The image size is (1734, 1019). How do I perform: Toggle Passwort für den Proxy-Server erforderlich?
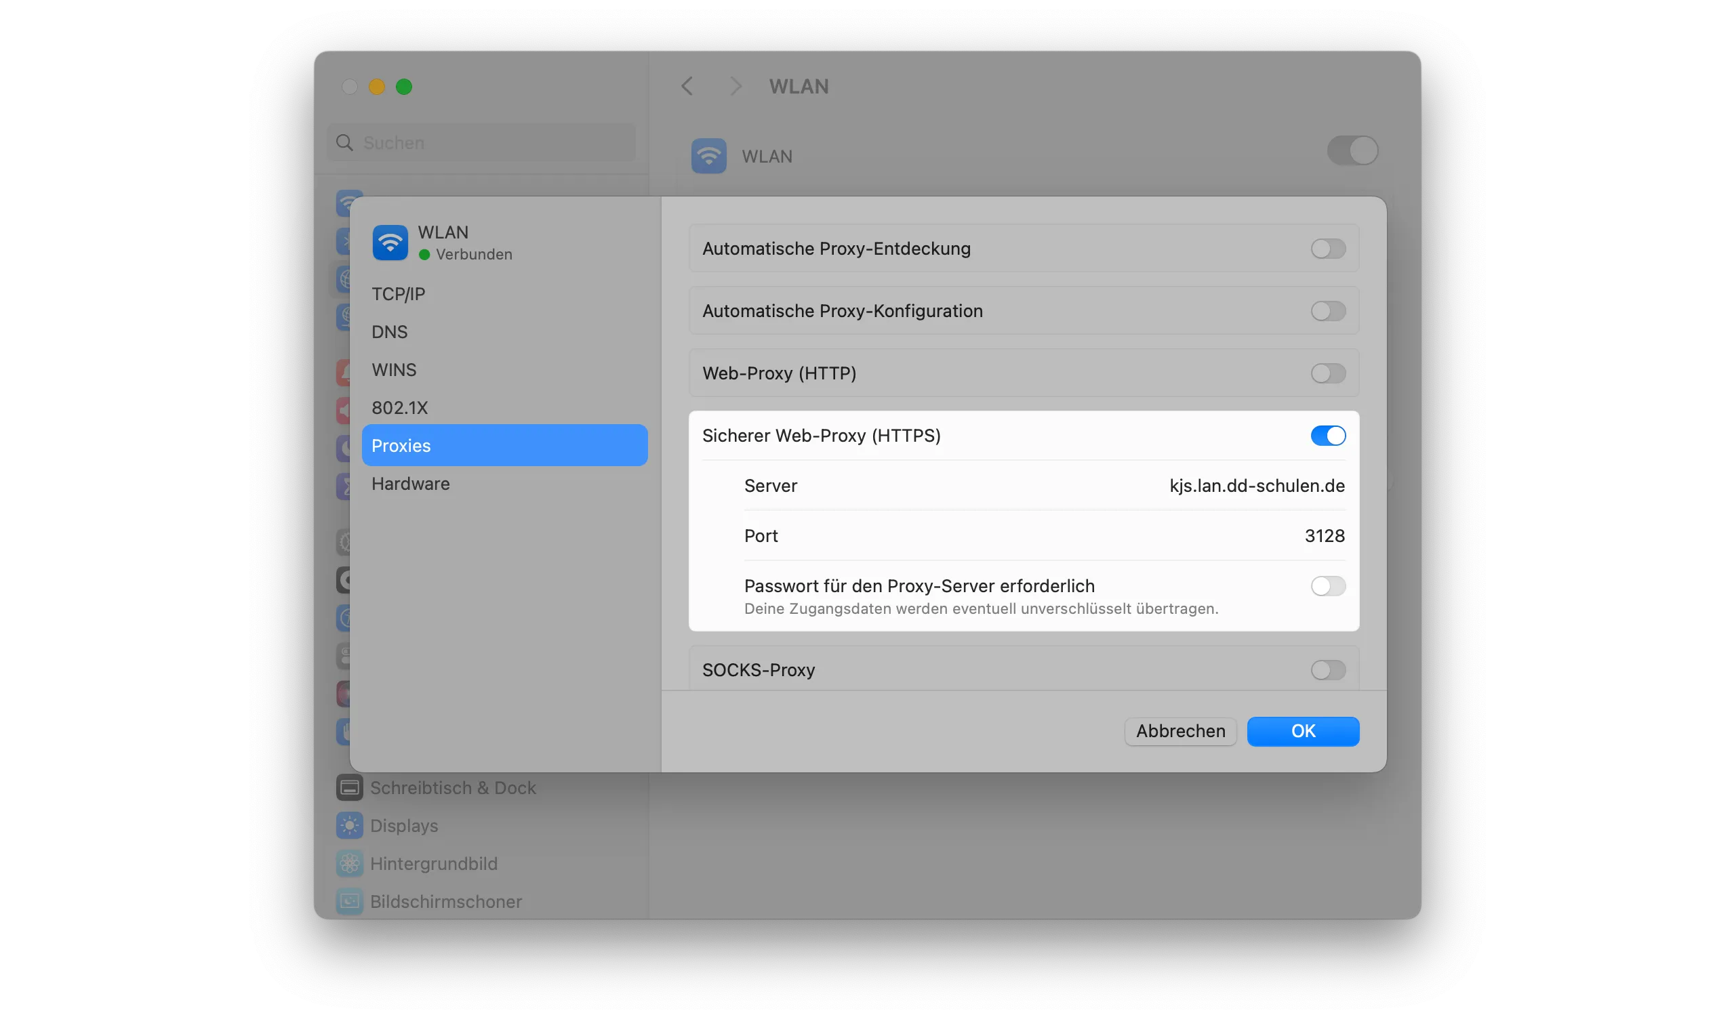pyautogui.click(x=1327, y=586)
